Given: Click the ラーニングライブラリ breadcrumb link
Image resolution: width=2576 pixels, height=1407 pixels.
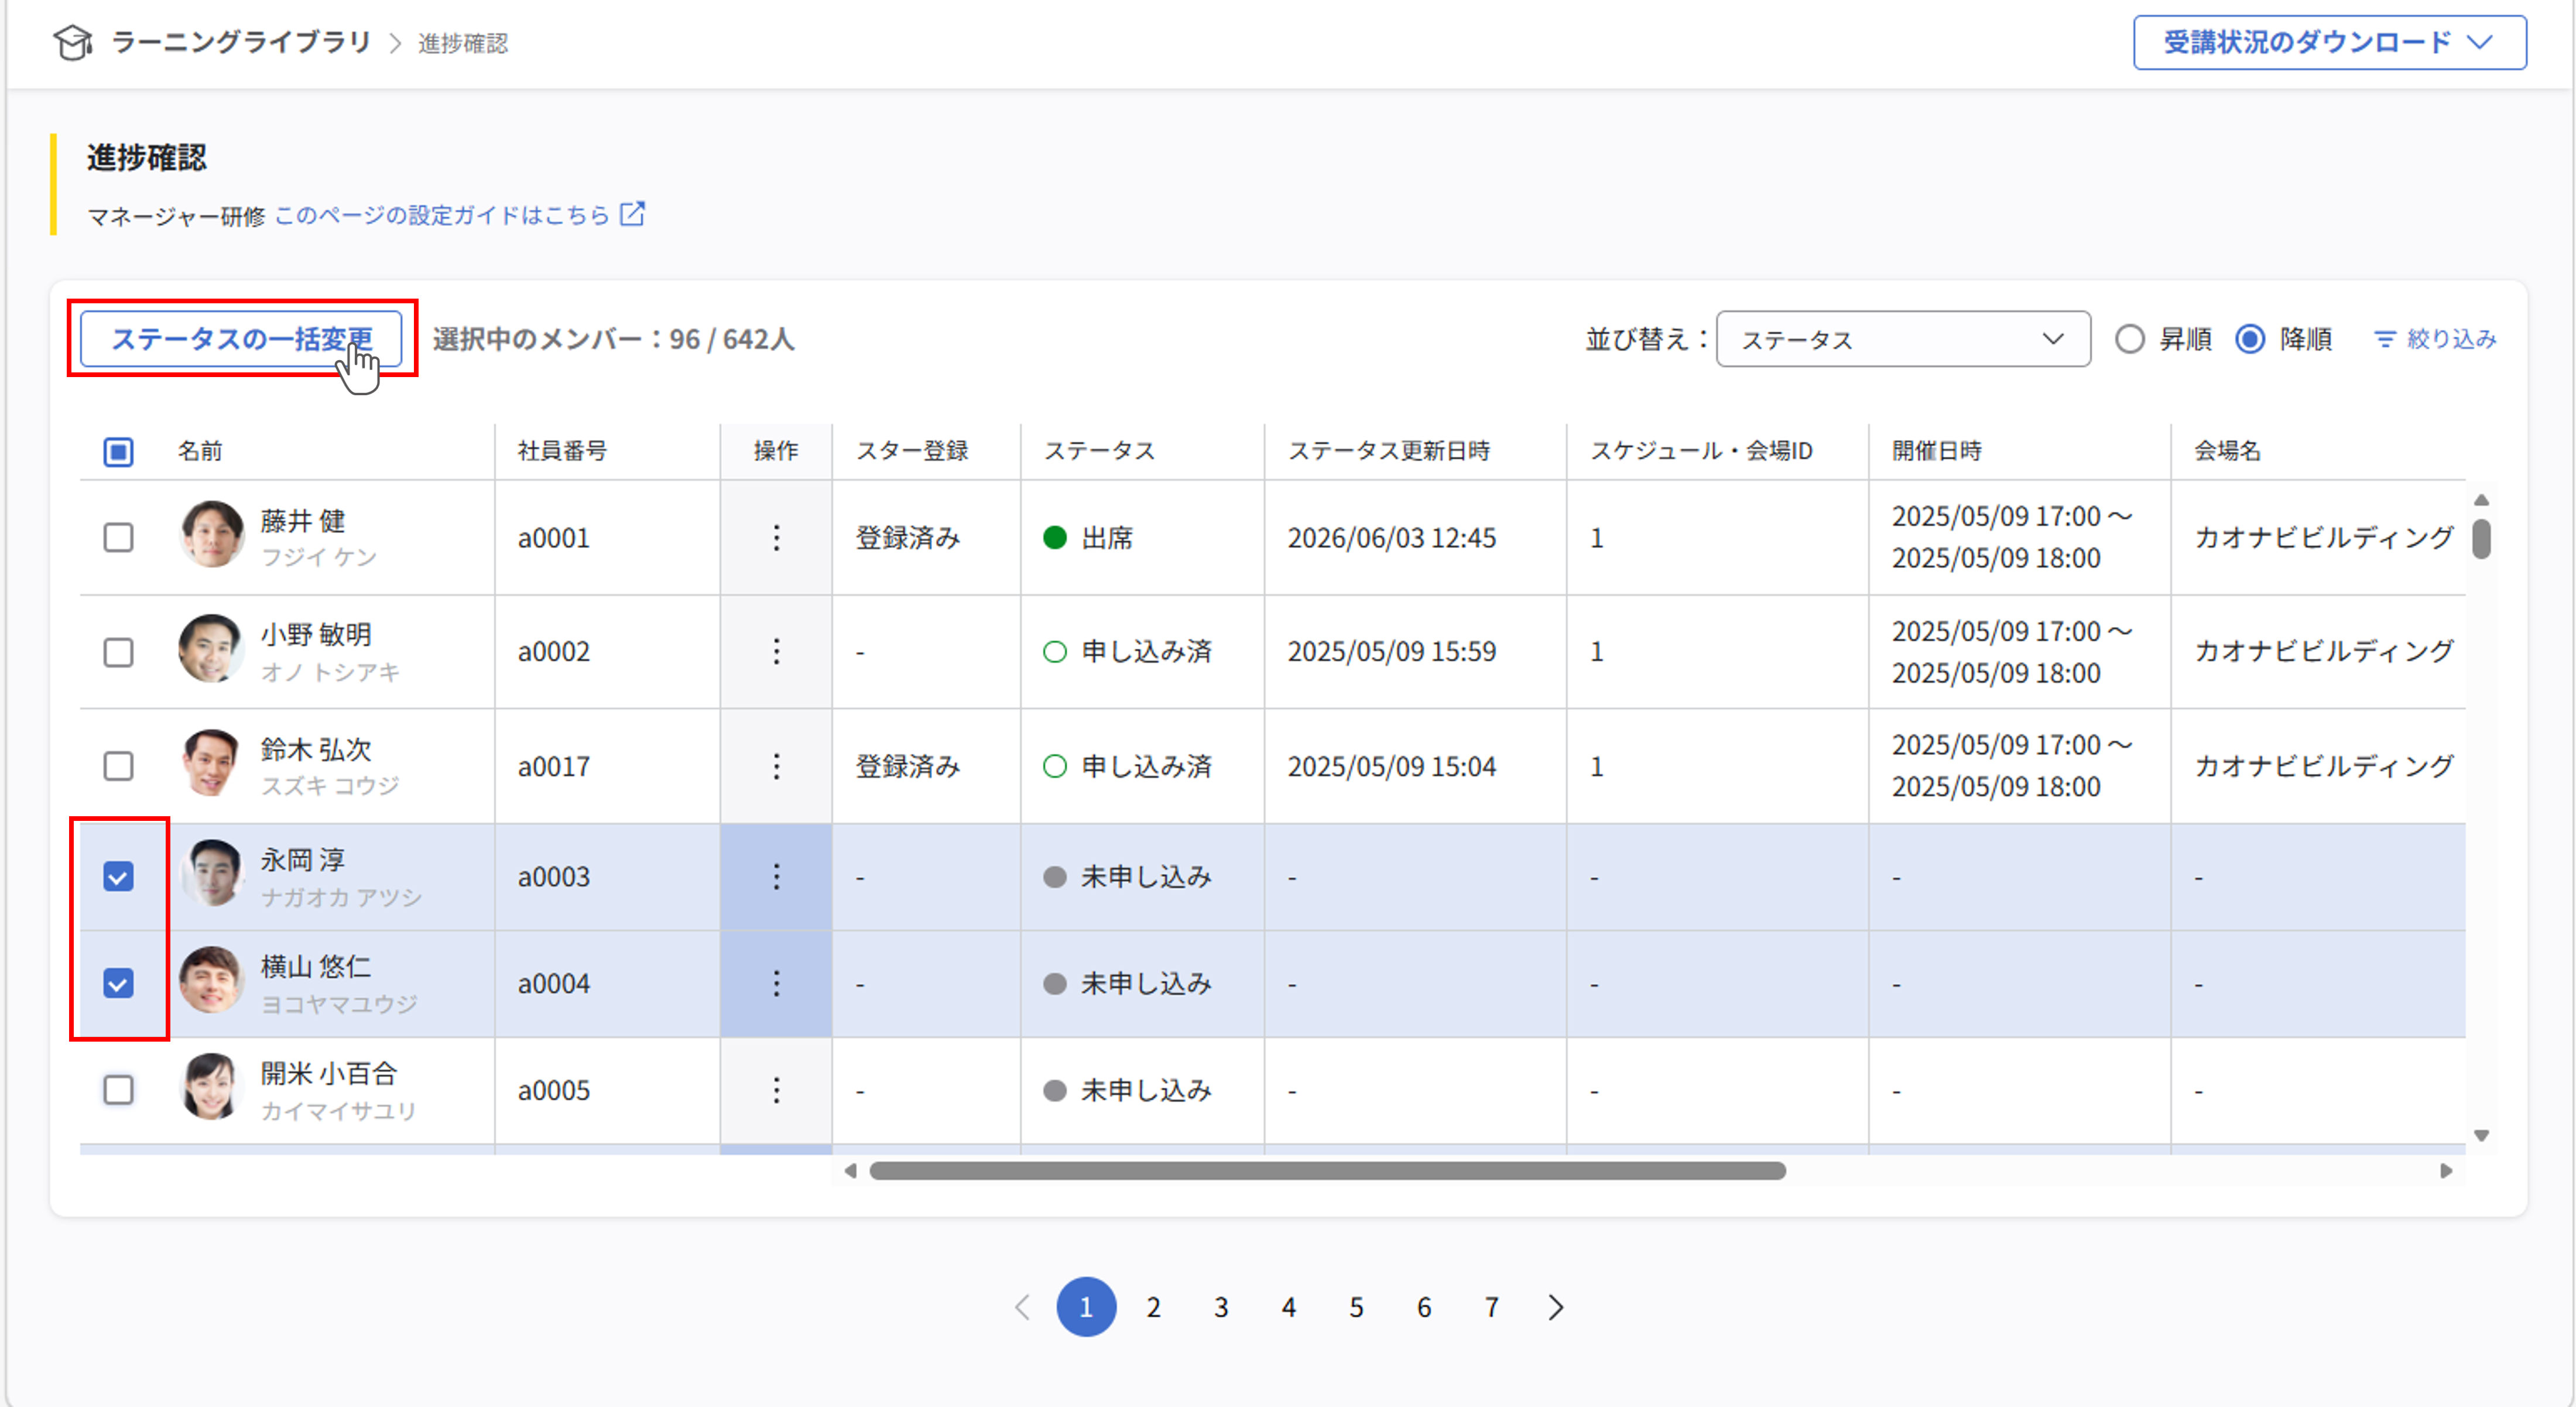Looking at the screenshot, I should click(x=241, y=42).
